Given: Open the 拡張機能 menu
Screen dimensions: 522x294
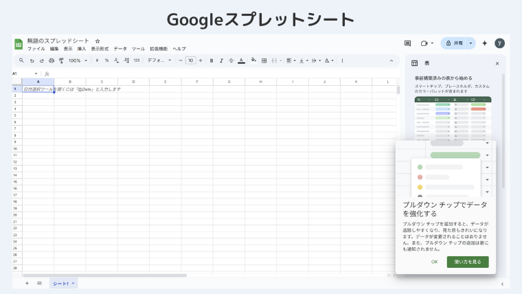Looking at the screenshot, I should pyautogui.click(x=159, y=49).
